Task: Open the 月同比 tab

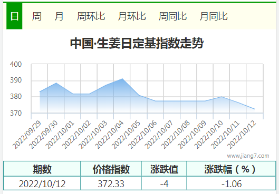Action: [214, 16]
